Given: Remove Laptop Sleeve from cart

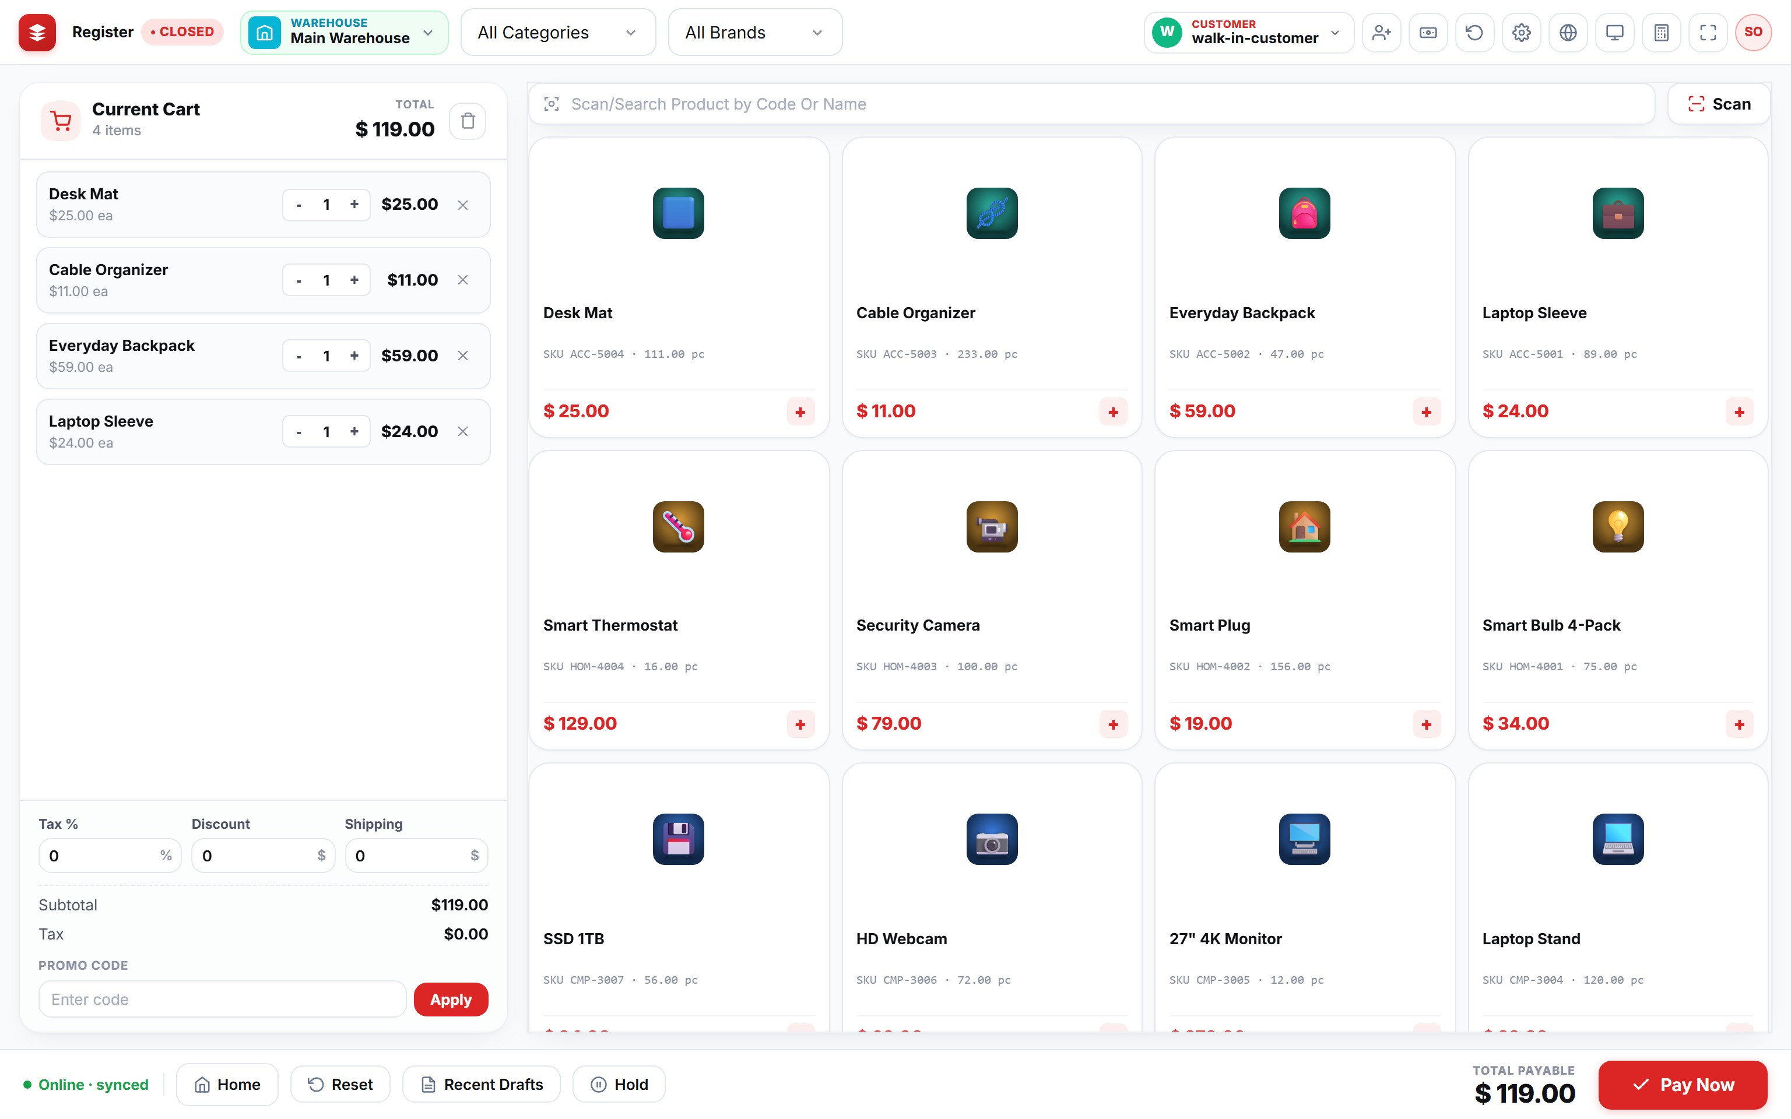Looking at the screenshot, I should pyautogui.click(x=462, y=431).
